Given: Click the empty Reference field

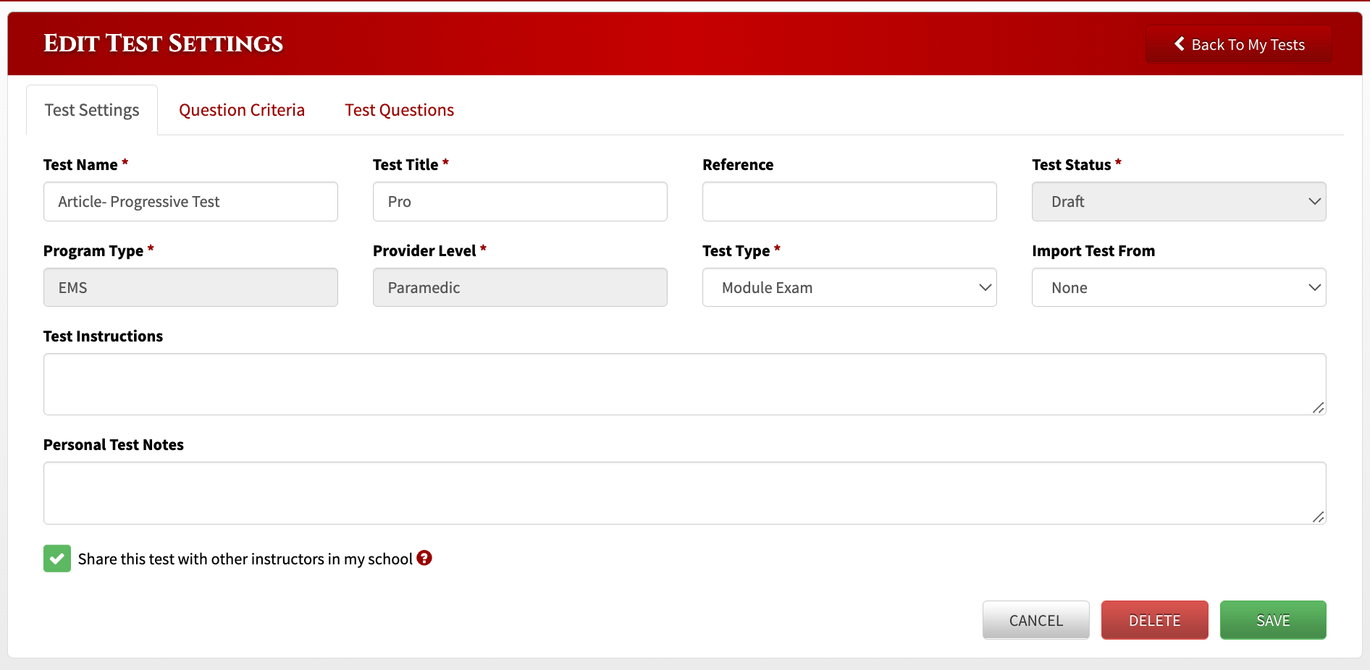Looking at the screenshot, I should 849,202.
